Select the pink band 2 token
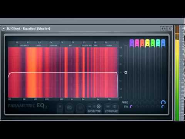The height and width of the screenshot is (139, 185). [137, 43]
